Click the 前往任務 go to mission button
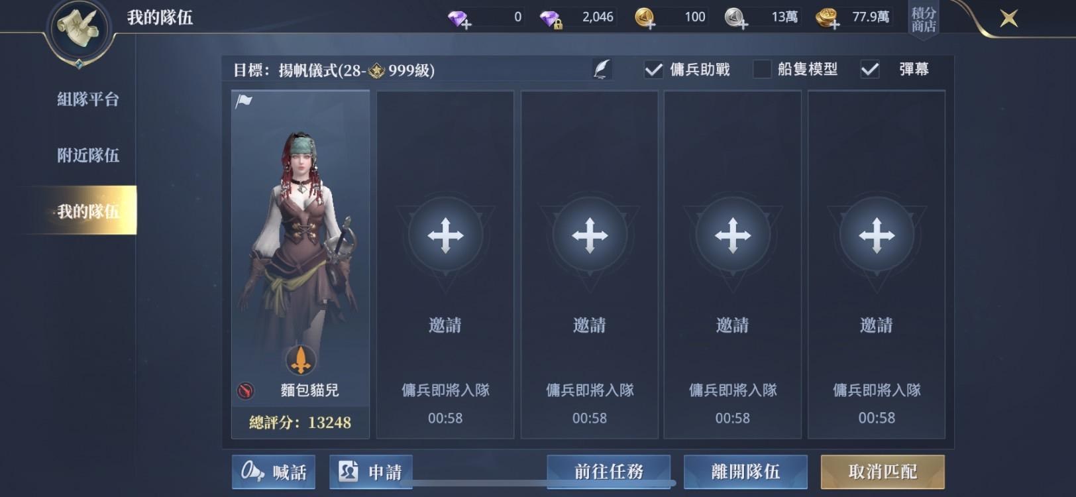This screenshot has height=497, width=1076. (x=609, y=472)
